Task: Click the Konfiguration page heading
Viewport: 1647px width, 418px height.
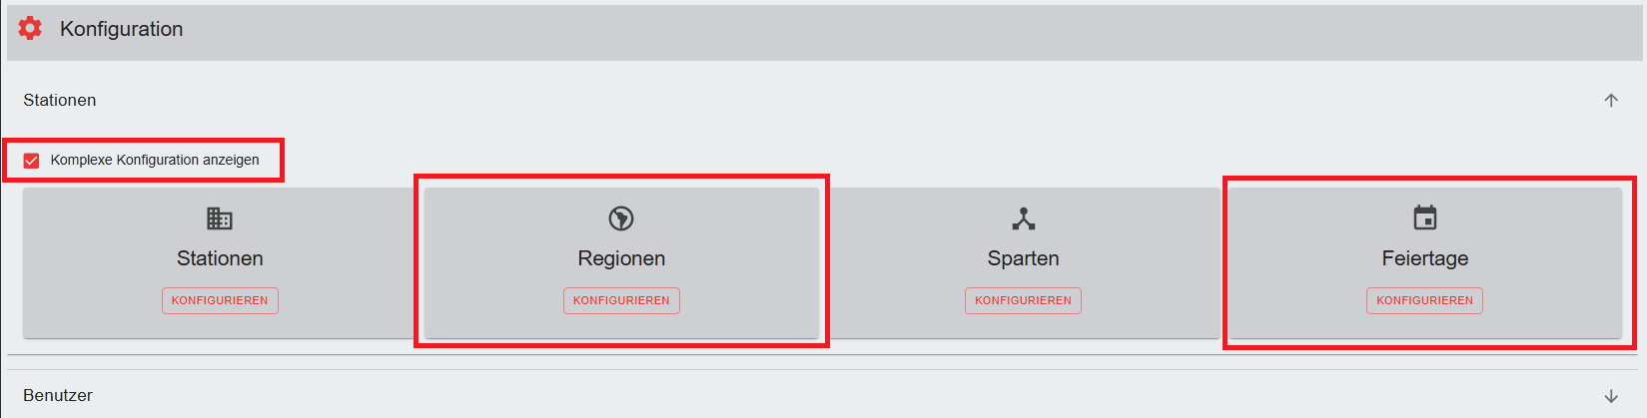Action: point(121,29)
